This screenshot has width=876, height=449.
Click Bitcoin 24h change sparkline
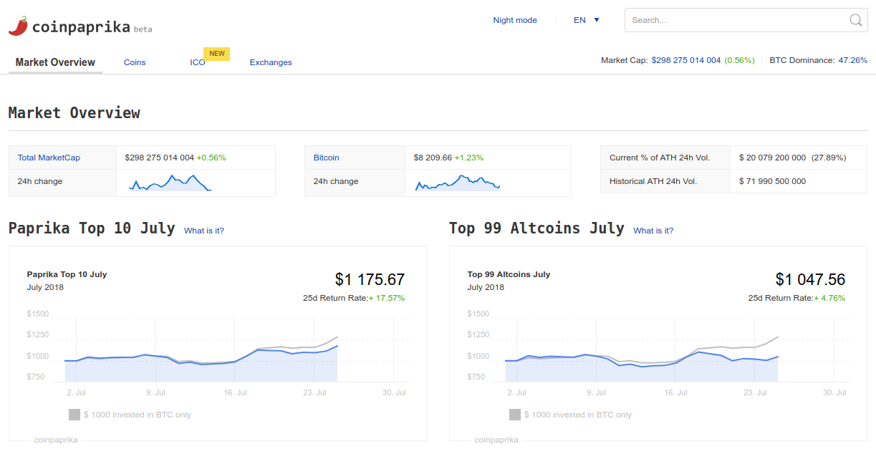(x=458, y=183)
